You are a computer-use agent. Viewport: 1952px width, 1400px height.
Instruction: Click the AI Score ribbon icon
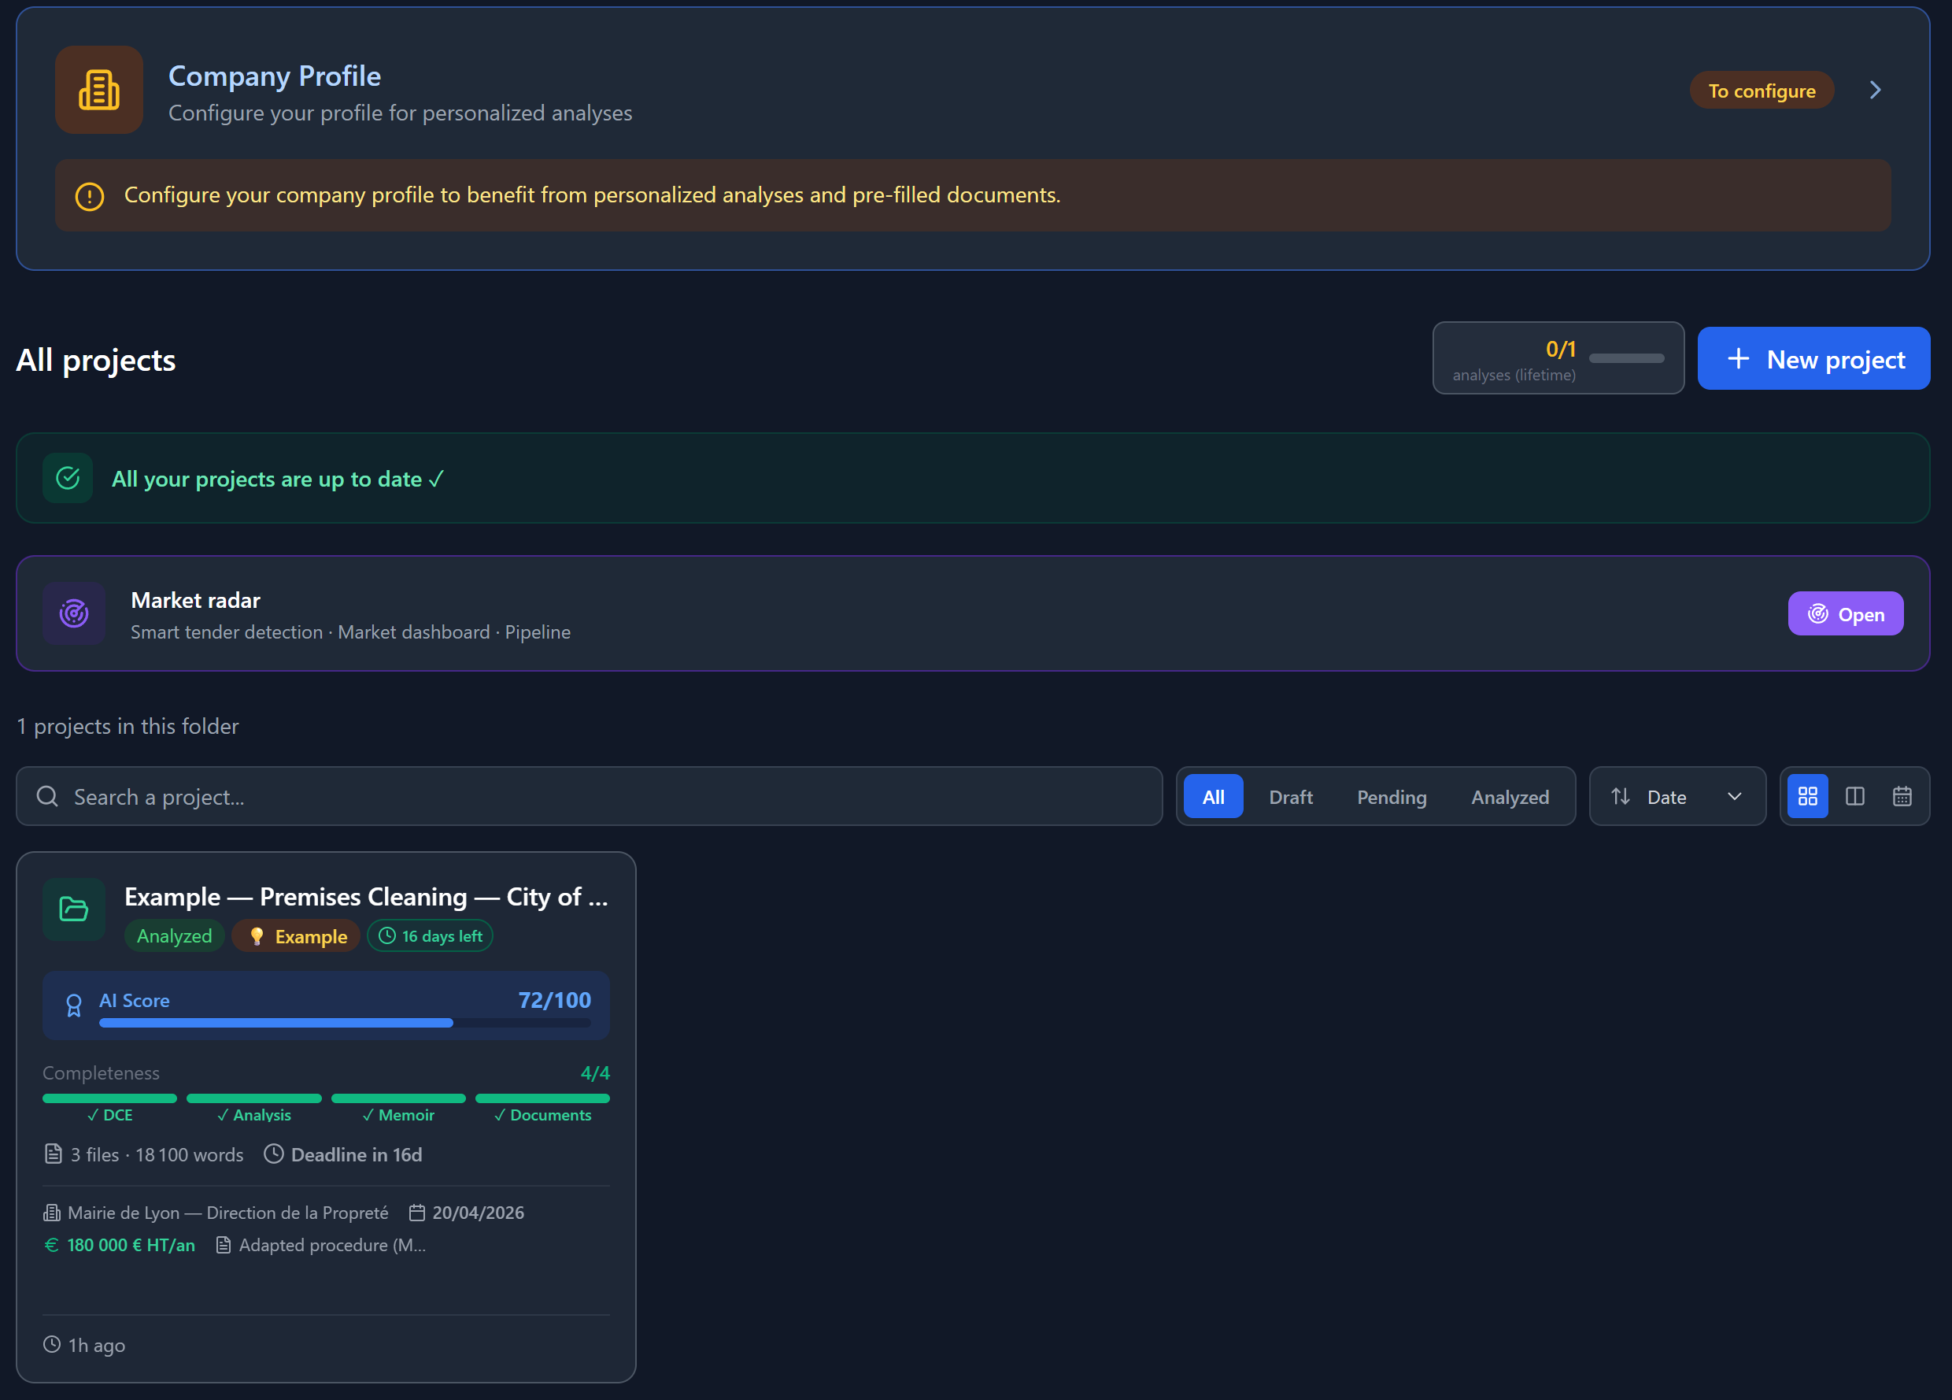tap(74, 1005)
